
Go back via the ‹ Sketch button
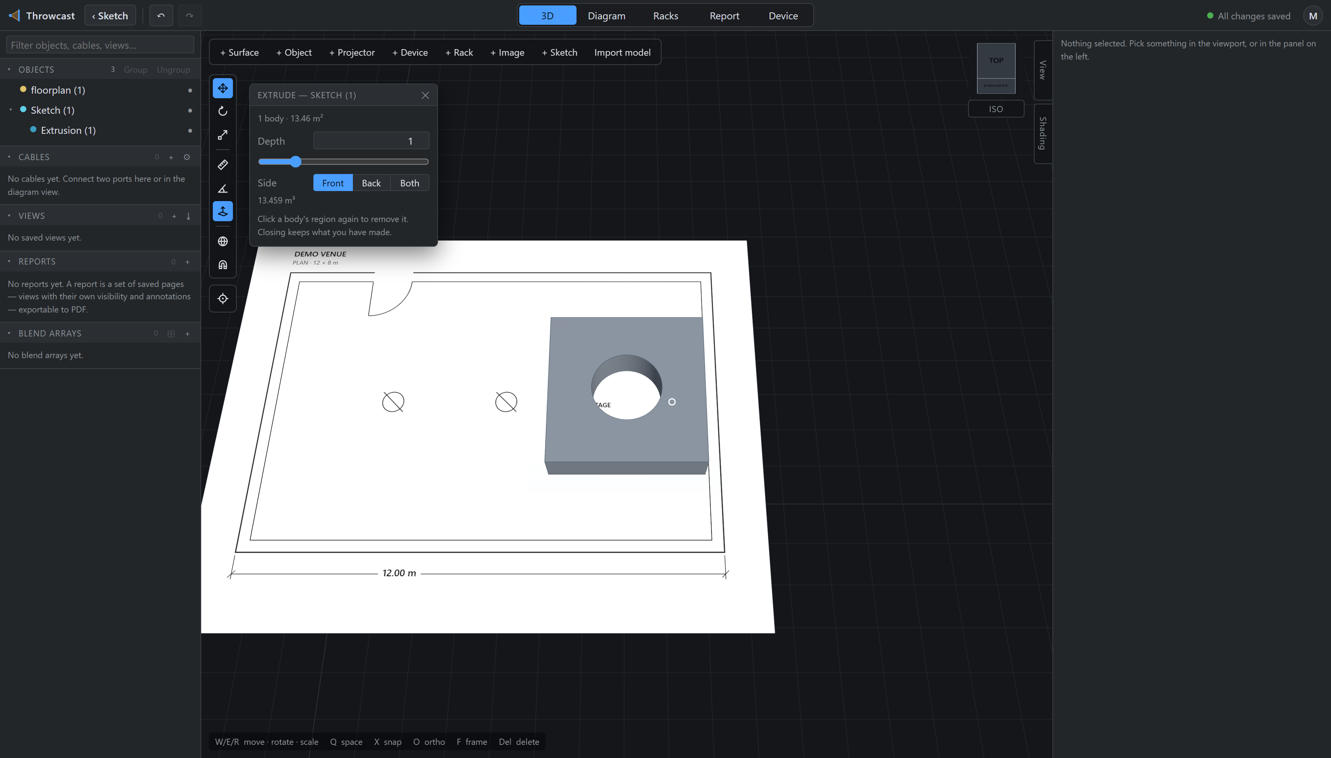tap(110, 15)
